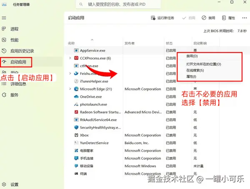
Task: Click Baidu.com, Inc. publisher cell
Action: coord(137,143)
